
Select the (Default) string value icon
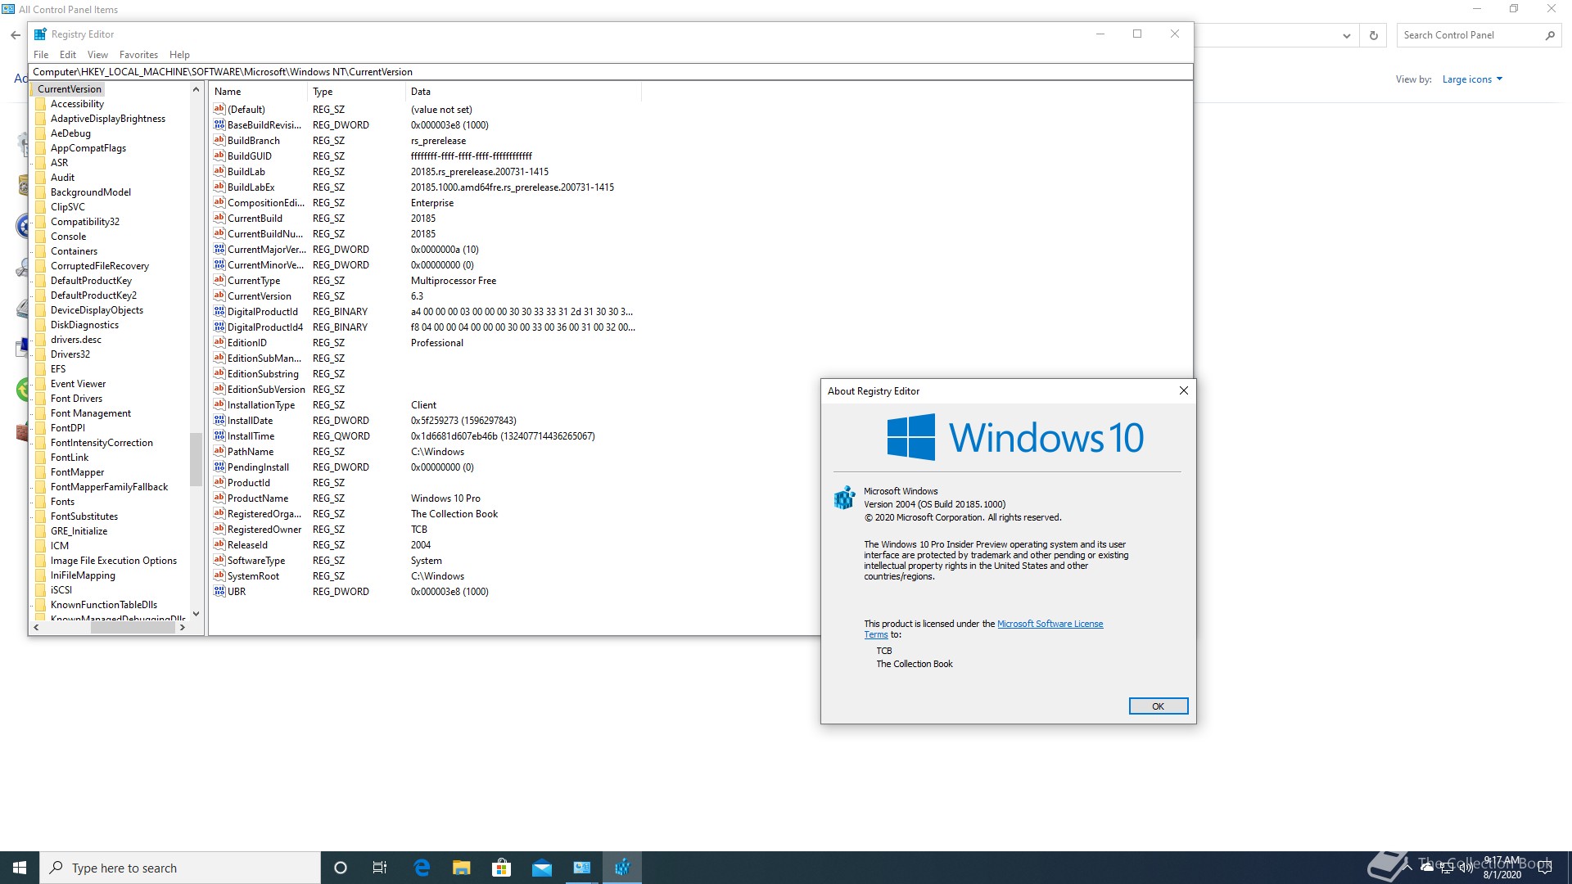219,109
